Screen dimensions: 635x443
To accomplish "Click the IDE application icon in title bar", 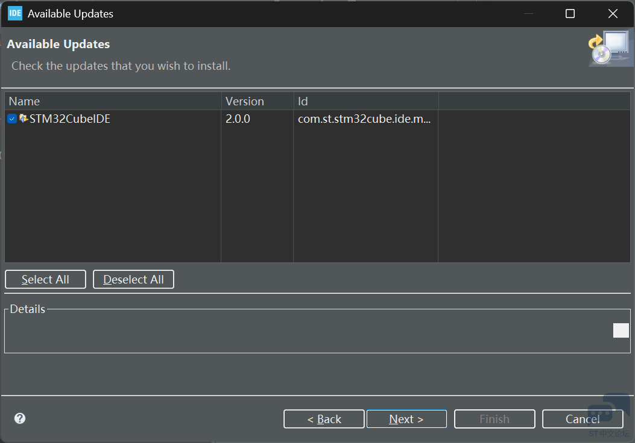I will (15, 13).
